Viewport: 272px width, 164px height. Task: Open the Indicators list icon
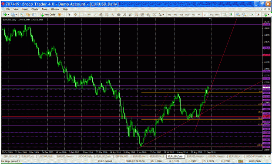(x=265, y=15)
